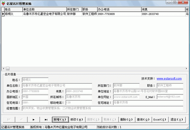Jump to the last record arrow
Screen dimensions: 190x130
(x=46, y=120)
